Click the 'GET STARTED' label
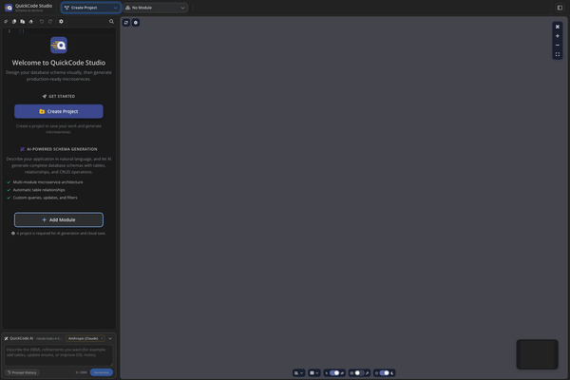The height and width of the screenshot is (380, 570). (x=62, y=96)
